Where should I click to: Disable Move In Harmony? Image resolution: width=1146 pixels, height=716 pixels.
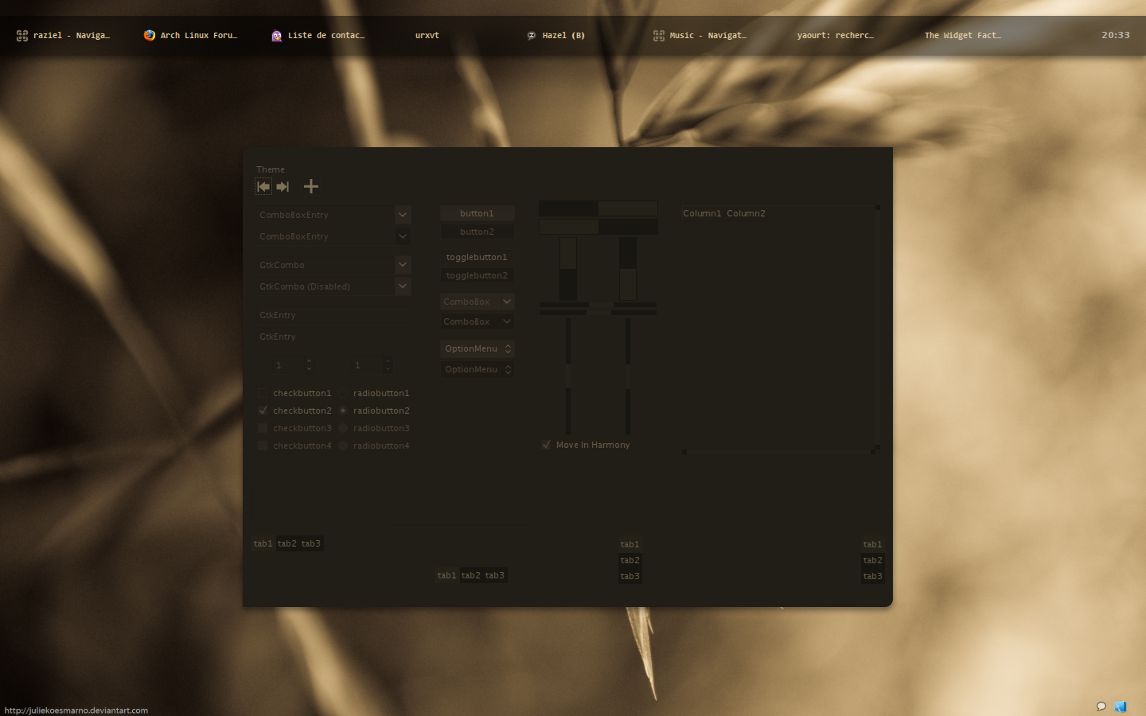(546, 445)
